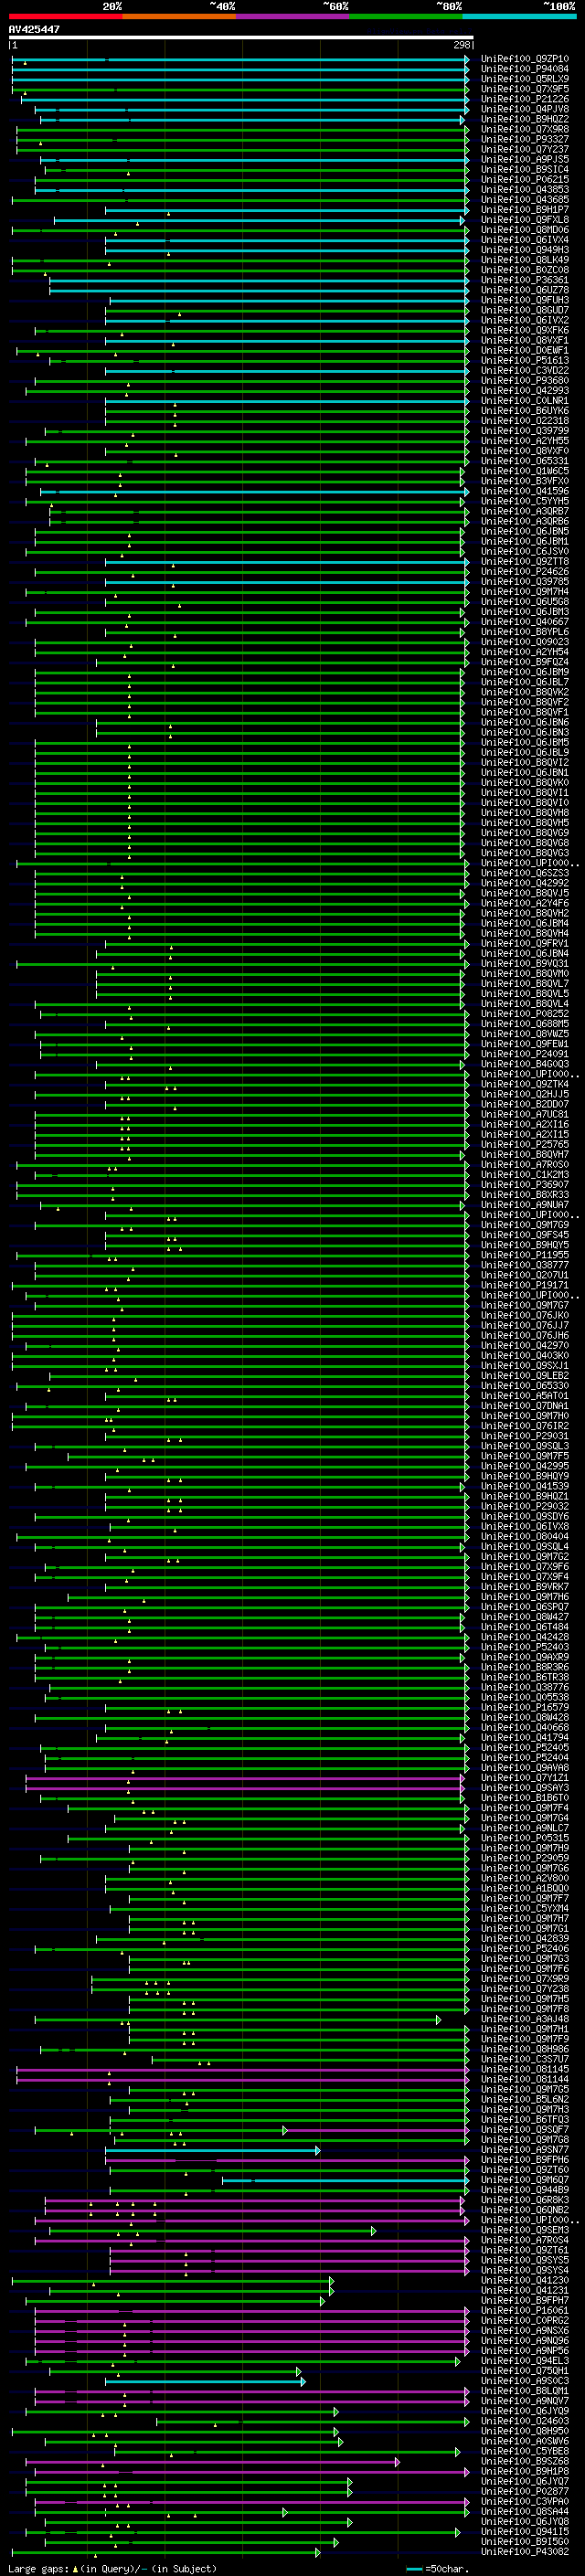Open hit UniRef100_P21226
This screenshot has width=585, height=2576.
(x=525, y=99)
